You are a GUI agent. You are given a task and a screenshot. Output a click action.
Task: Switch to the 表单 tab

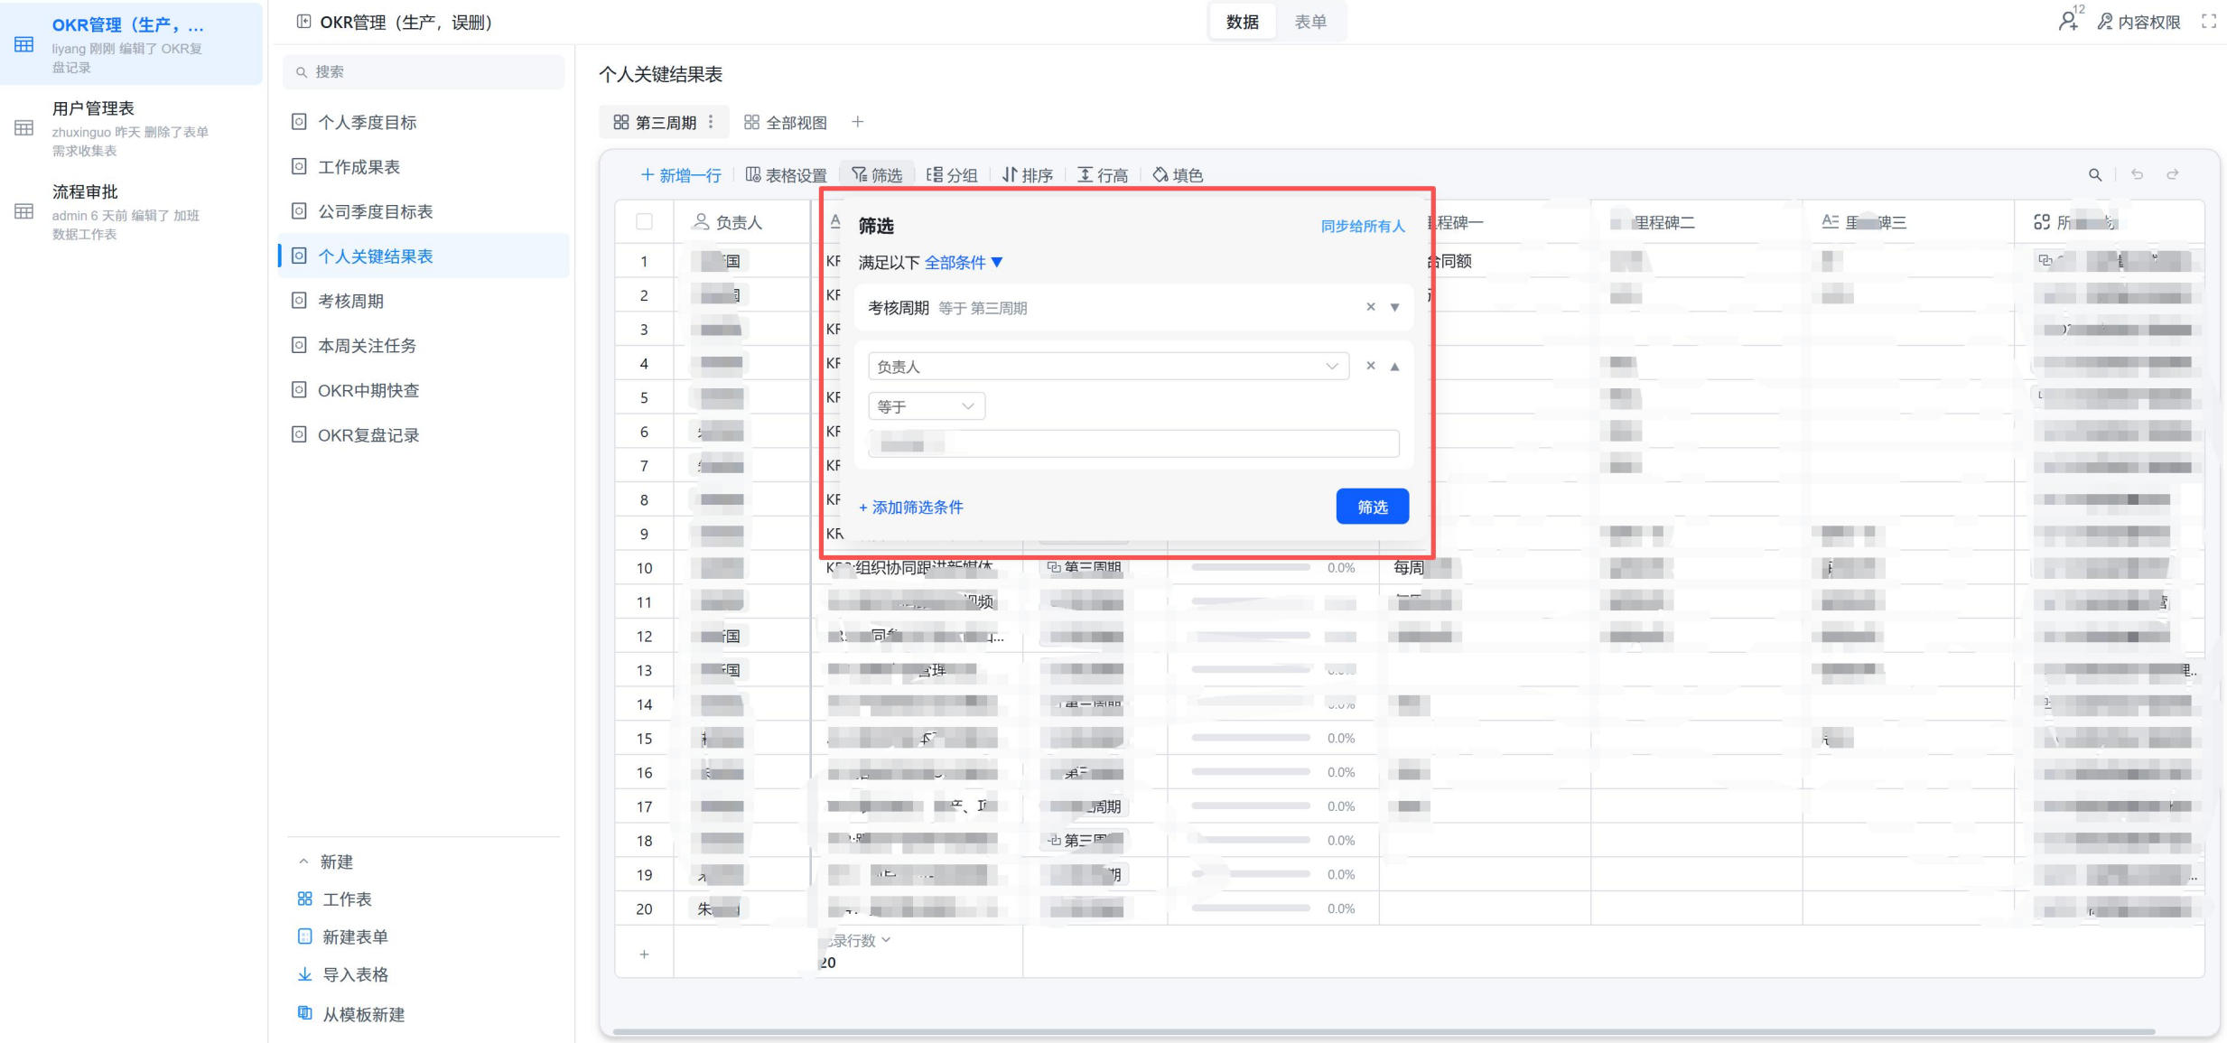click(1310, 22)
